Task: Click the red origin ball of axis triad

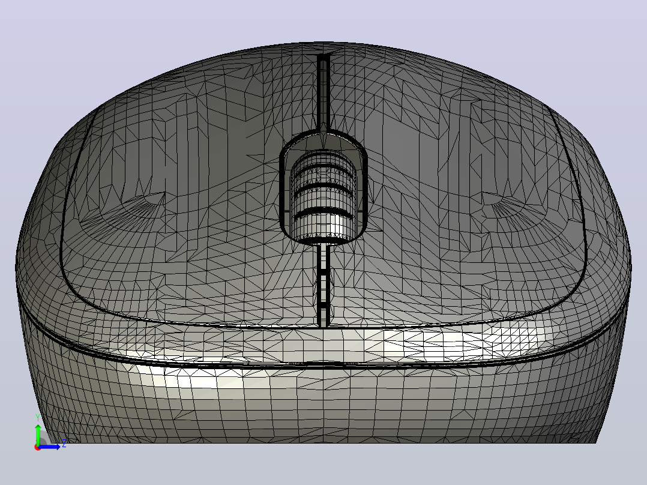Action: tap(38, 447)
